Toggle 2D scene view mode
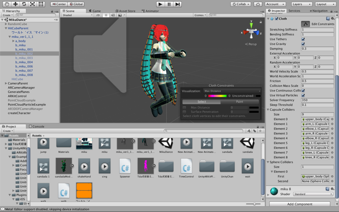Viewport: 339px width, 212px height. coord(98,15)
